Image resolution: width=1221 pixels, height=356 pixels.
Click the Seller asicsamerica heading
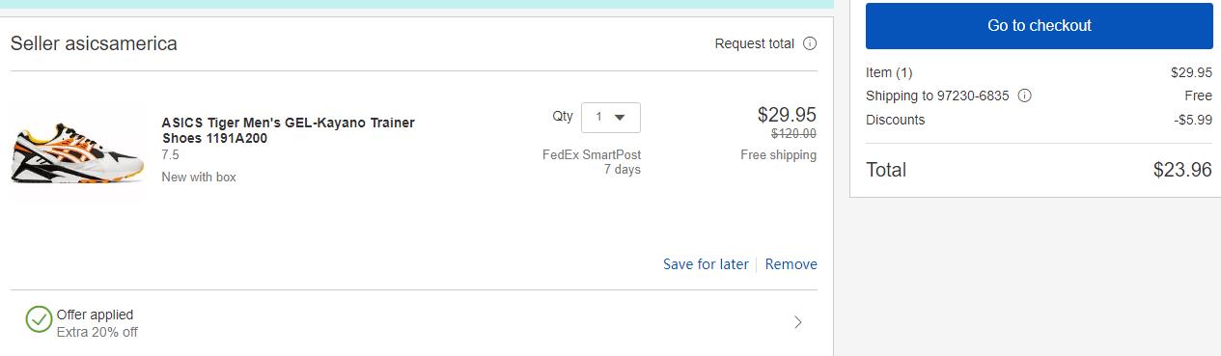94,43
